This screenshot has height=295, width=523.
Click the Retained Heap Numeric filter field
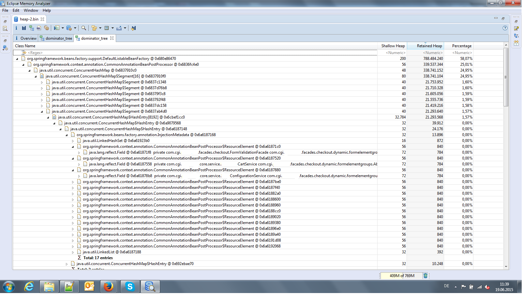[x=426, y=53]
